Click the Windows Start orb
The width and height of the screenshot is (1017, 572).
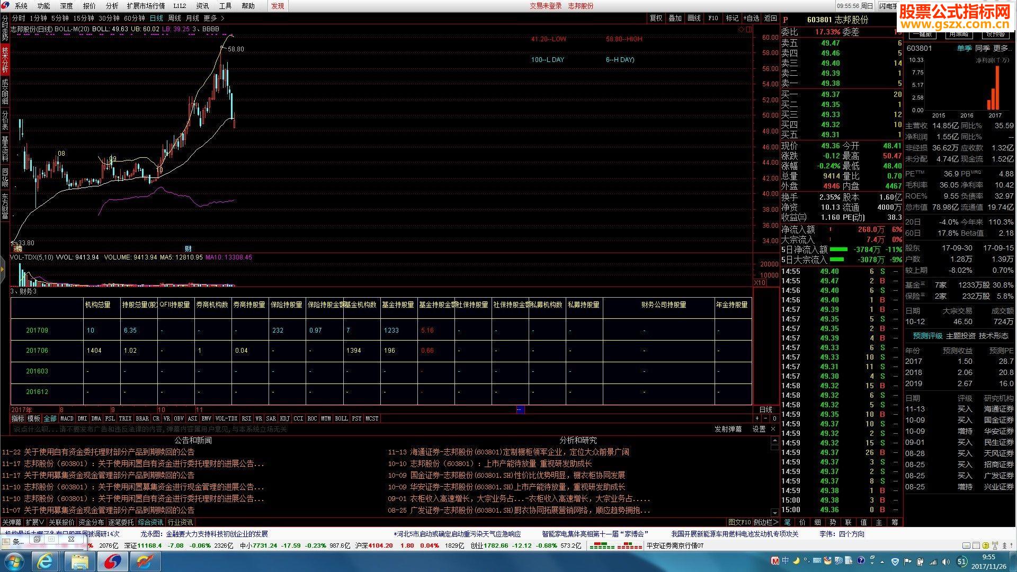click(14, 561)
